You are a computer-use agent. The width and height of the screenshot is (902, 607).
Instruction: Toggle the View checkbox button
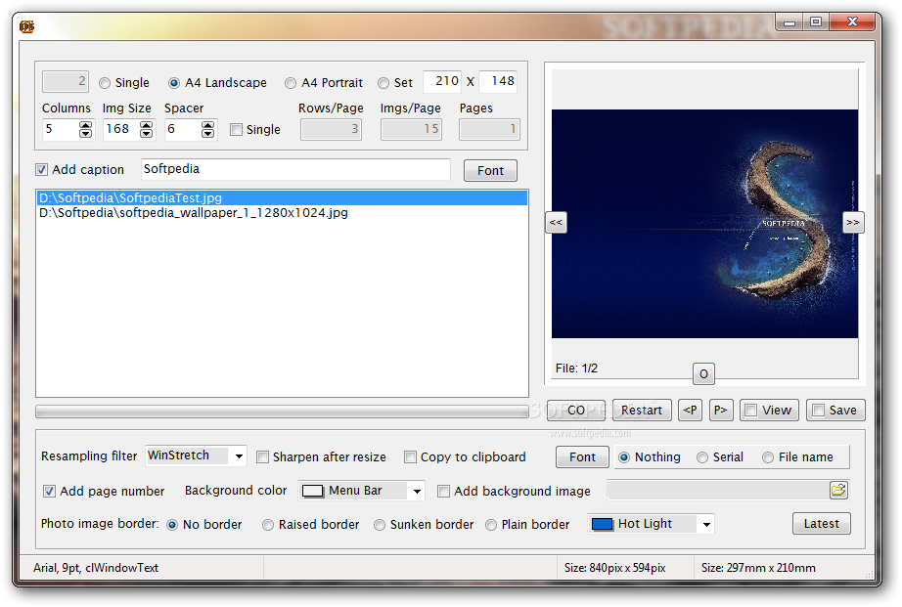tap(769, 411)
